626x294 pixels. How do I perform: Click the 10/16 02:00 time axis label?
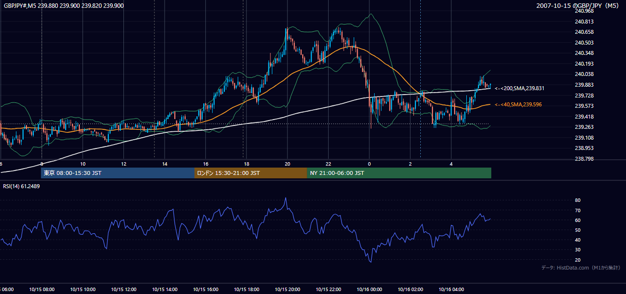(x=410, y=290)
